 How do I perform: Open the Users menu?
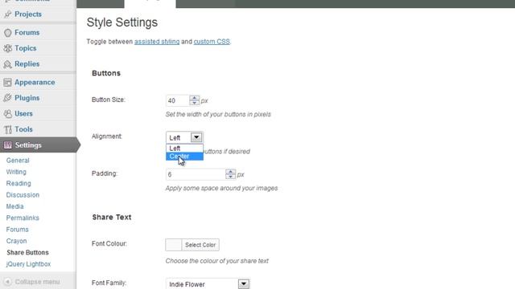pyautogui.click(x=23, y=114)
